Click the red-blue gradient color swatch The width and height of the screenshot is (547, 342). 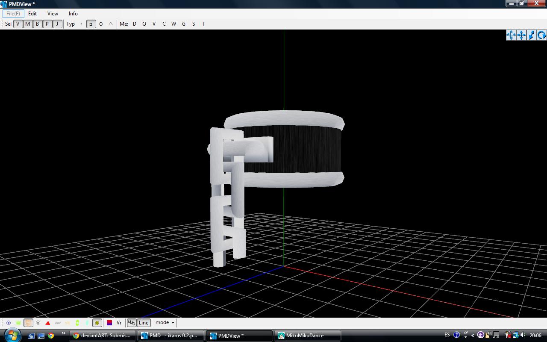[109, 323]
